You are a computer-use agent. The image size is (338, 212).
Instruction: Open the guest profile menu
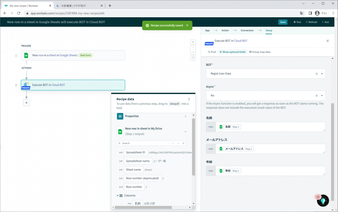321,13
